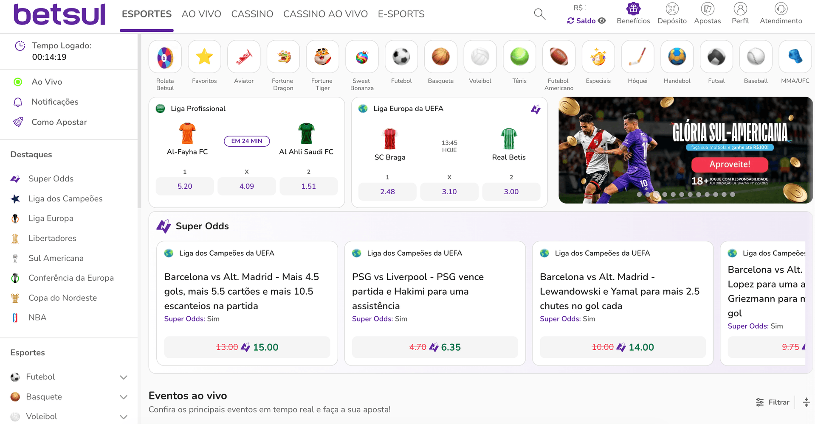Click the Aproveite! banner button
Viewport: 815px width, 424px height.
tap(730, 165)
